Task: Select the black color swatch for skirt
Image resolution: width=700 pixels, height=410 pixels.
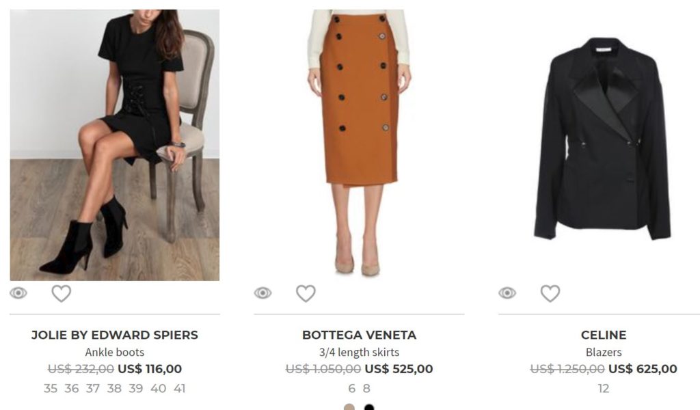Action: pos(368,407)
